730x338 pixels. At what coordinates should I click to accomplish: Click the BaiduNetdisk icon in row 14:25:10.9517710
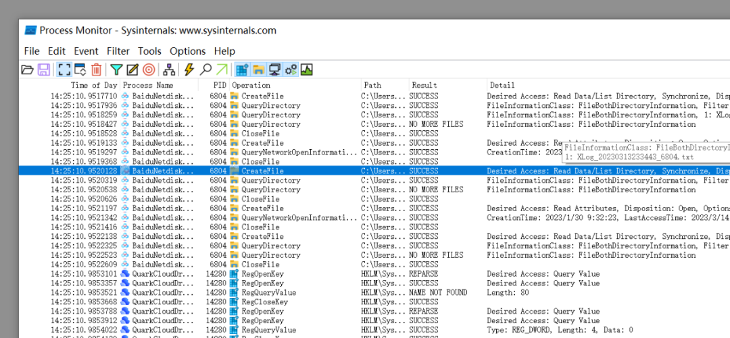click(x=125, y=96)
